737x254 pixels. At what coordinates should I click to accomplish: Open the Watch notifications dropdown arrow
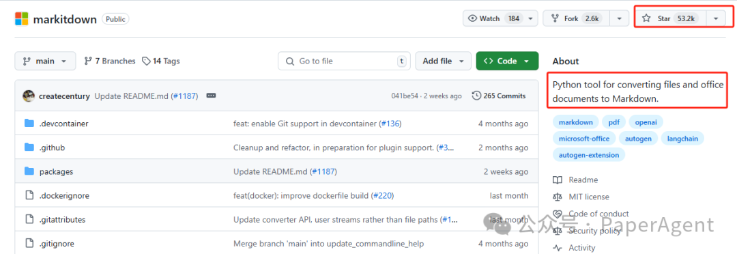click(x=531, y=18)
